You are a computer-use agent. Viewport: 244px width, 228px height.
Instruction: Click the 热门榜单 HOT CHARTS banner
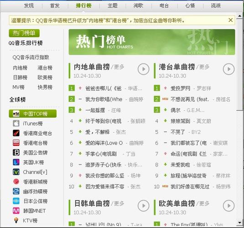point(152,42)
